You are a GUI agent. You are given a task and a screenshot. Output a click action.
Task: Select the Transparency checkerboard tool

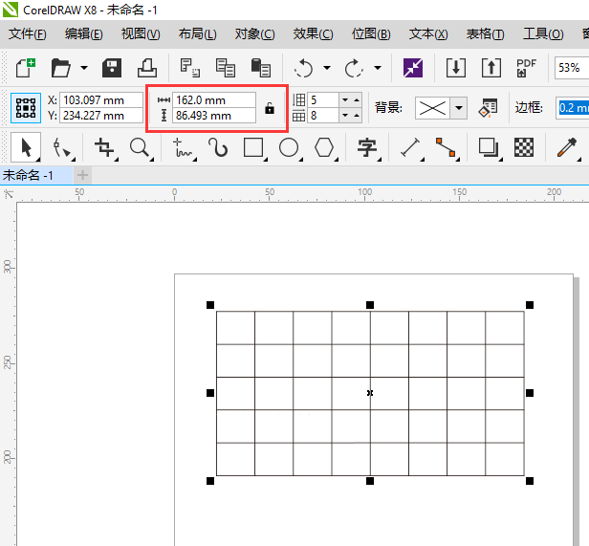pyautogui.click(x=524, y=147)
